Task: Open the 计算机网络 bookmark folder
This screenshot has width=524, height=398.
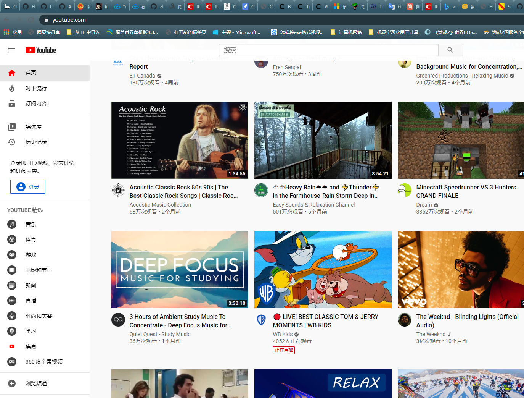Action: tap(346, 32)
